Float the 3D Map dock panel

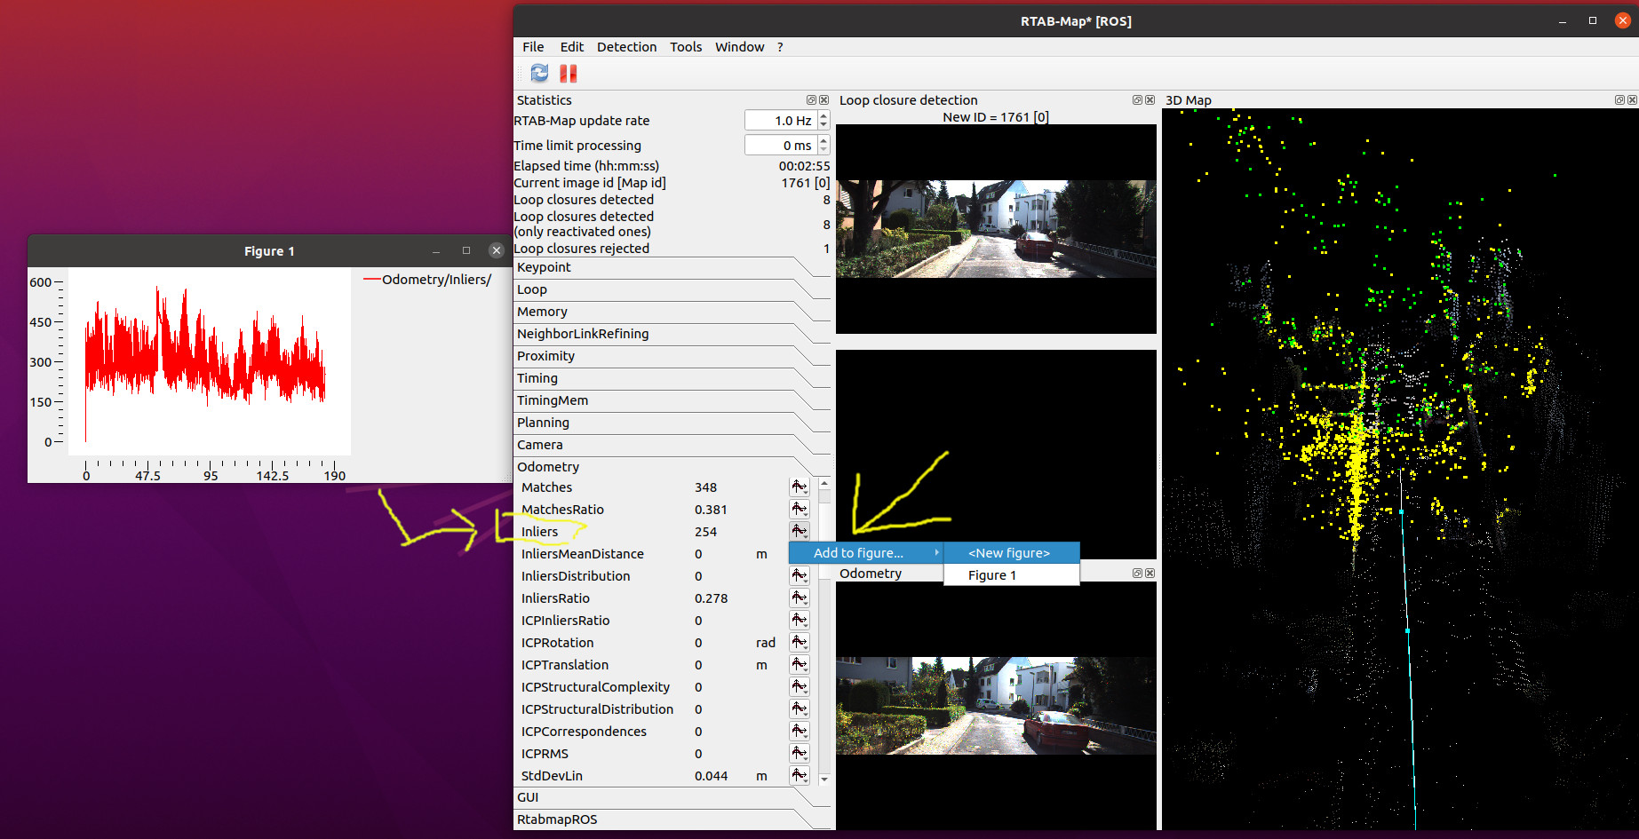click(1619, 100)
